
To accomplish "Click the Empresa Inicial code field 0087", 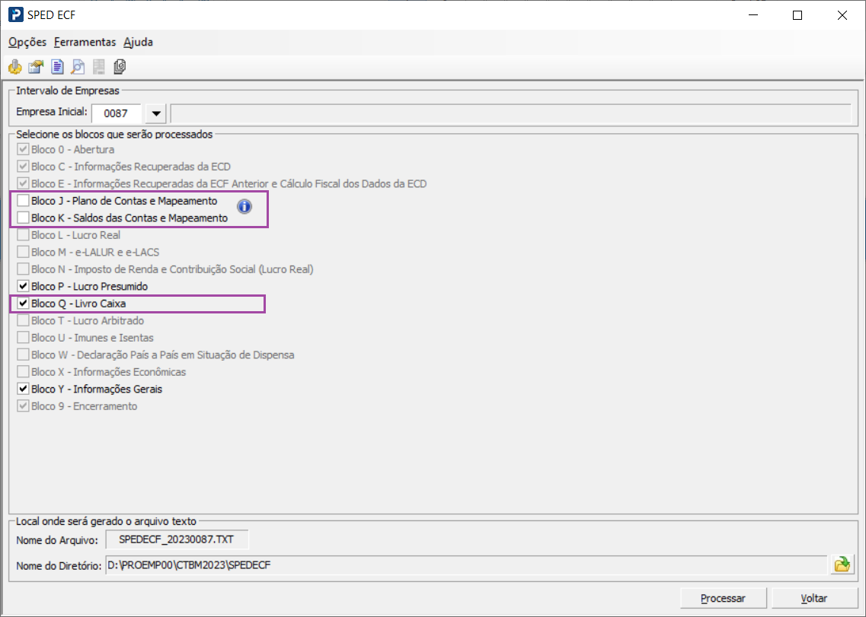I will pos(116,113).
